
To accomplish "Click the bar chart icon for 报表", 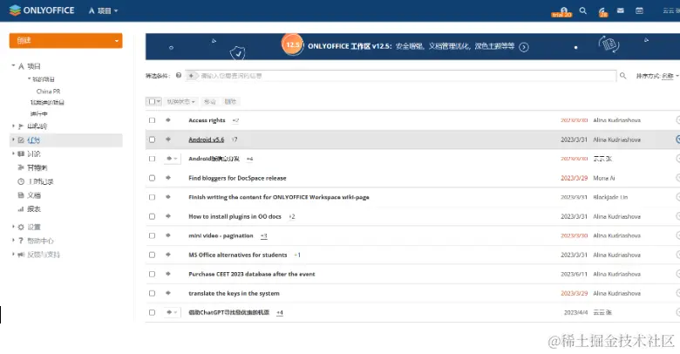I will (20, 209).
